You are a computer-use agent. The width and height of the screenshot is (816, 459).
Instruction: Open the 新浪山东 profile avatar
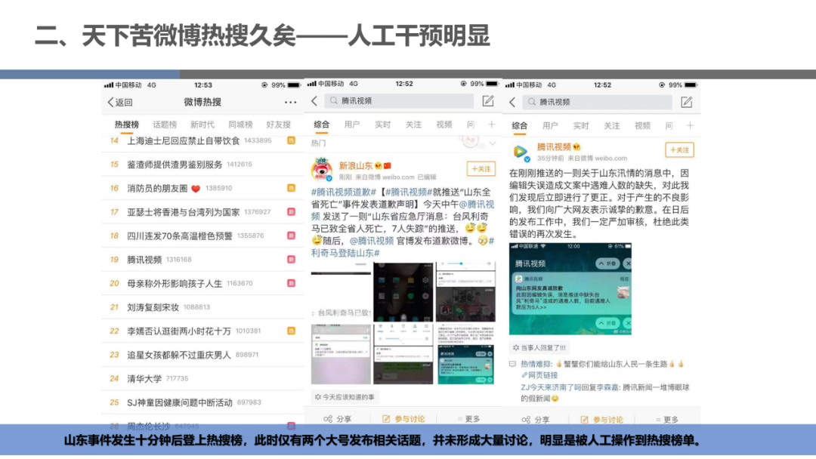click(x=322, y=169)
